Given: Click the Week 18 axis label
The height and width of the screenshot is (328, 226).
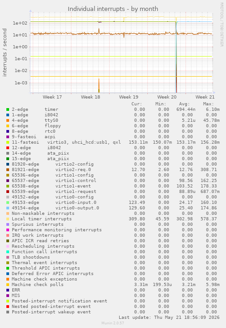Looking at the screenshot, I should (90, 97).
